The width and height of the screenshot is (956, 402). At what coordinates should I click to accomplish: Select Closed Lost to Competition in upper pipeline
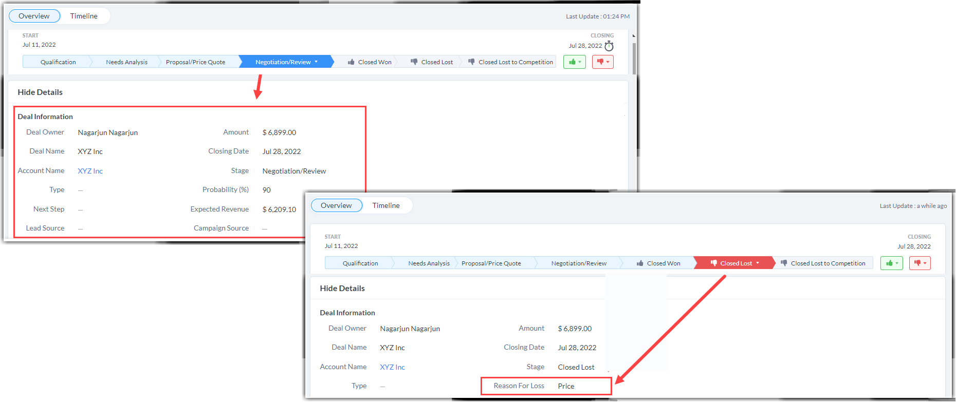pyautogui.click(x=510, y=62)
